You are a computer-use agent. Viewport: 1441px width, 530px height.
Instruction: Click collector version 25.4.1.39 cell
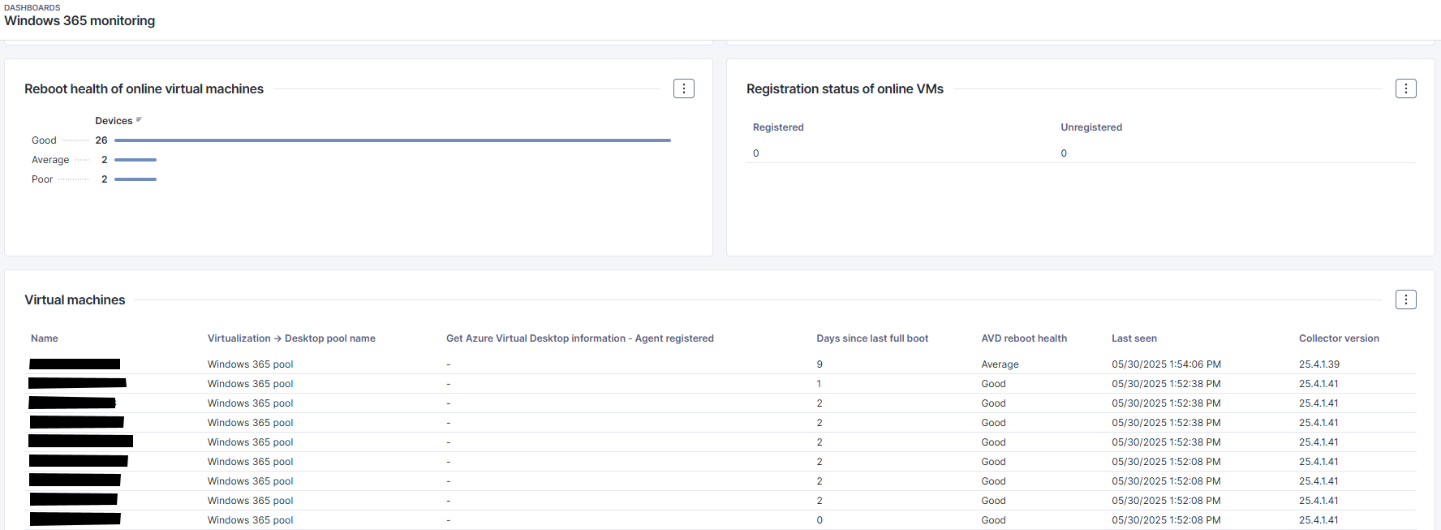click(1318, 364)
